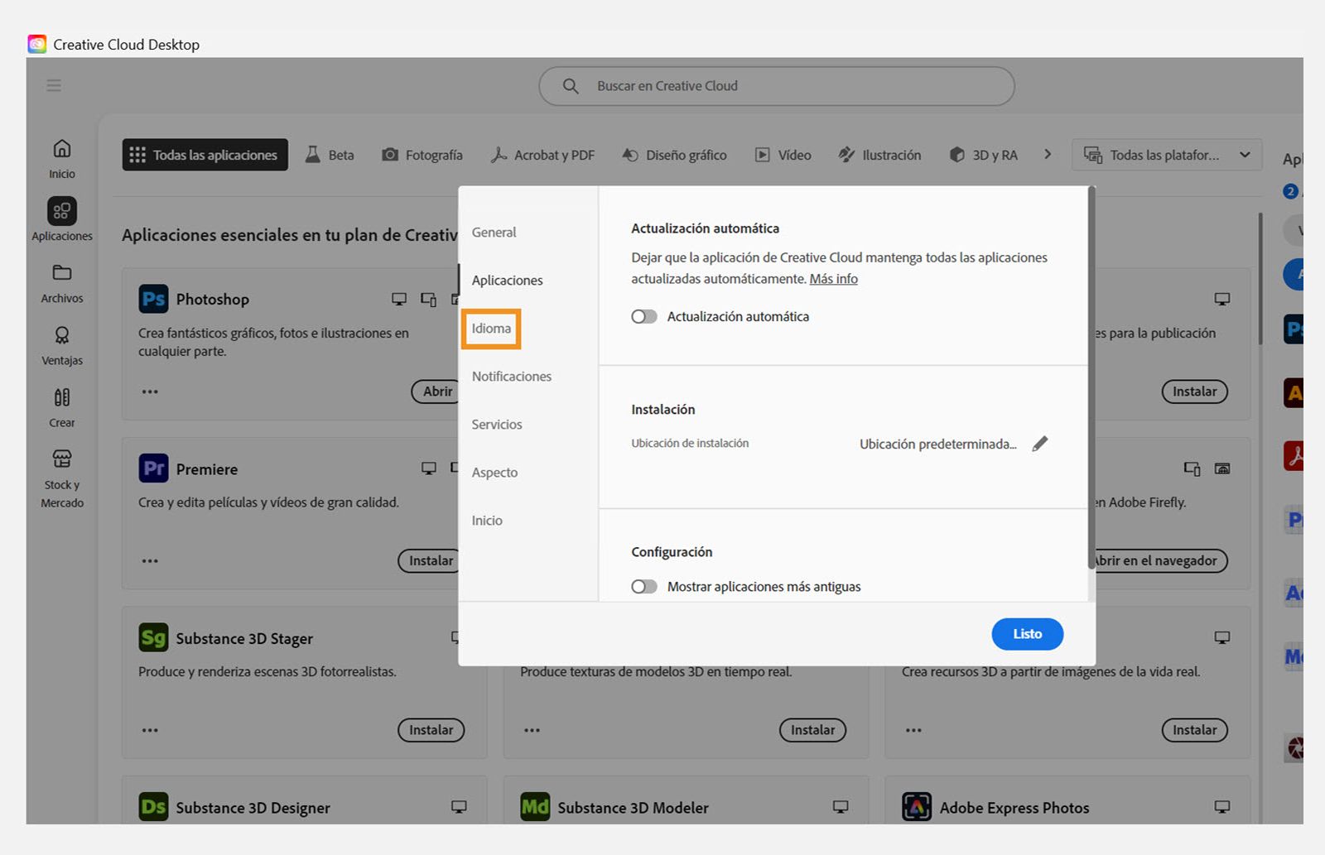Click the Premiere app icon
The image size is (1325, 855).
click(x=153, y=468)
